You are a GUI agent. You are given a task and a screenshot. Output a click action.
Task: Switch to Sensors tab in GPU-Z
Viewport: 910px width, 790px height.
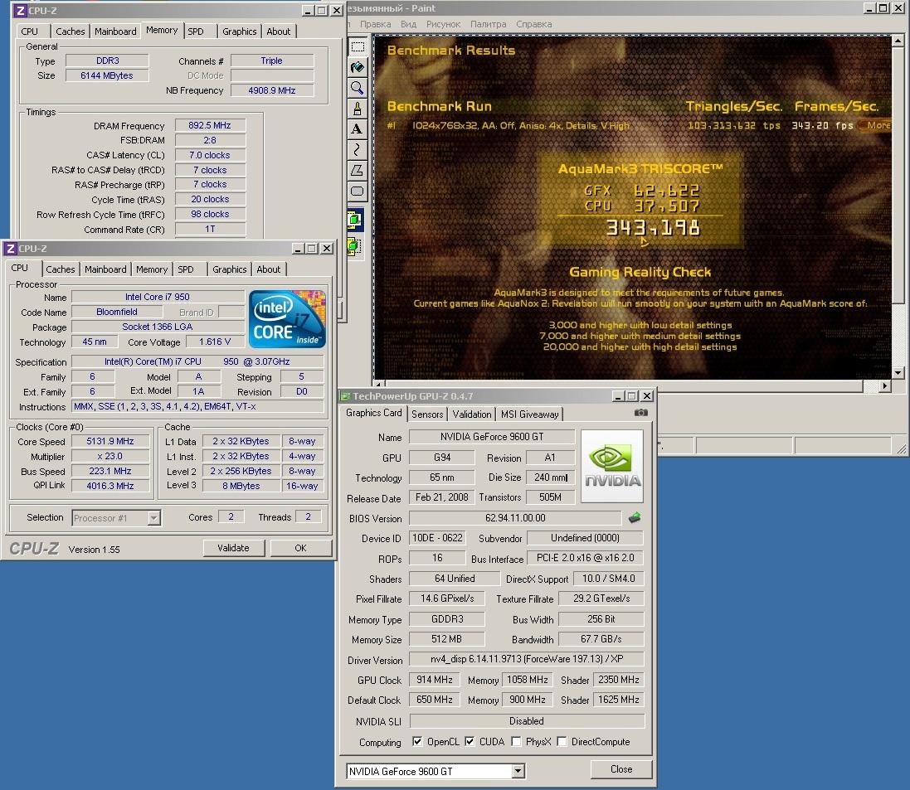[427, 414]
